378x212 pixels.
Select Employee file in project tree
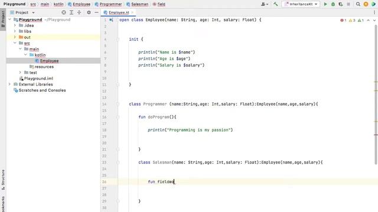pos(49,61)
